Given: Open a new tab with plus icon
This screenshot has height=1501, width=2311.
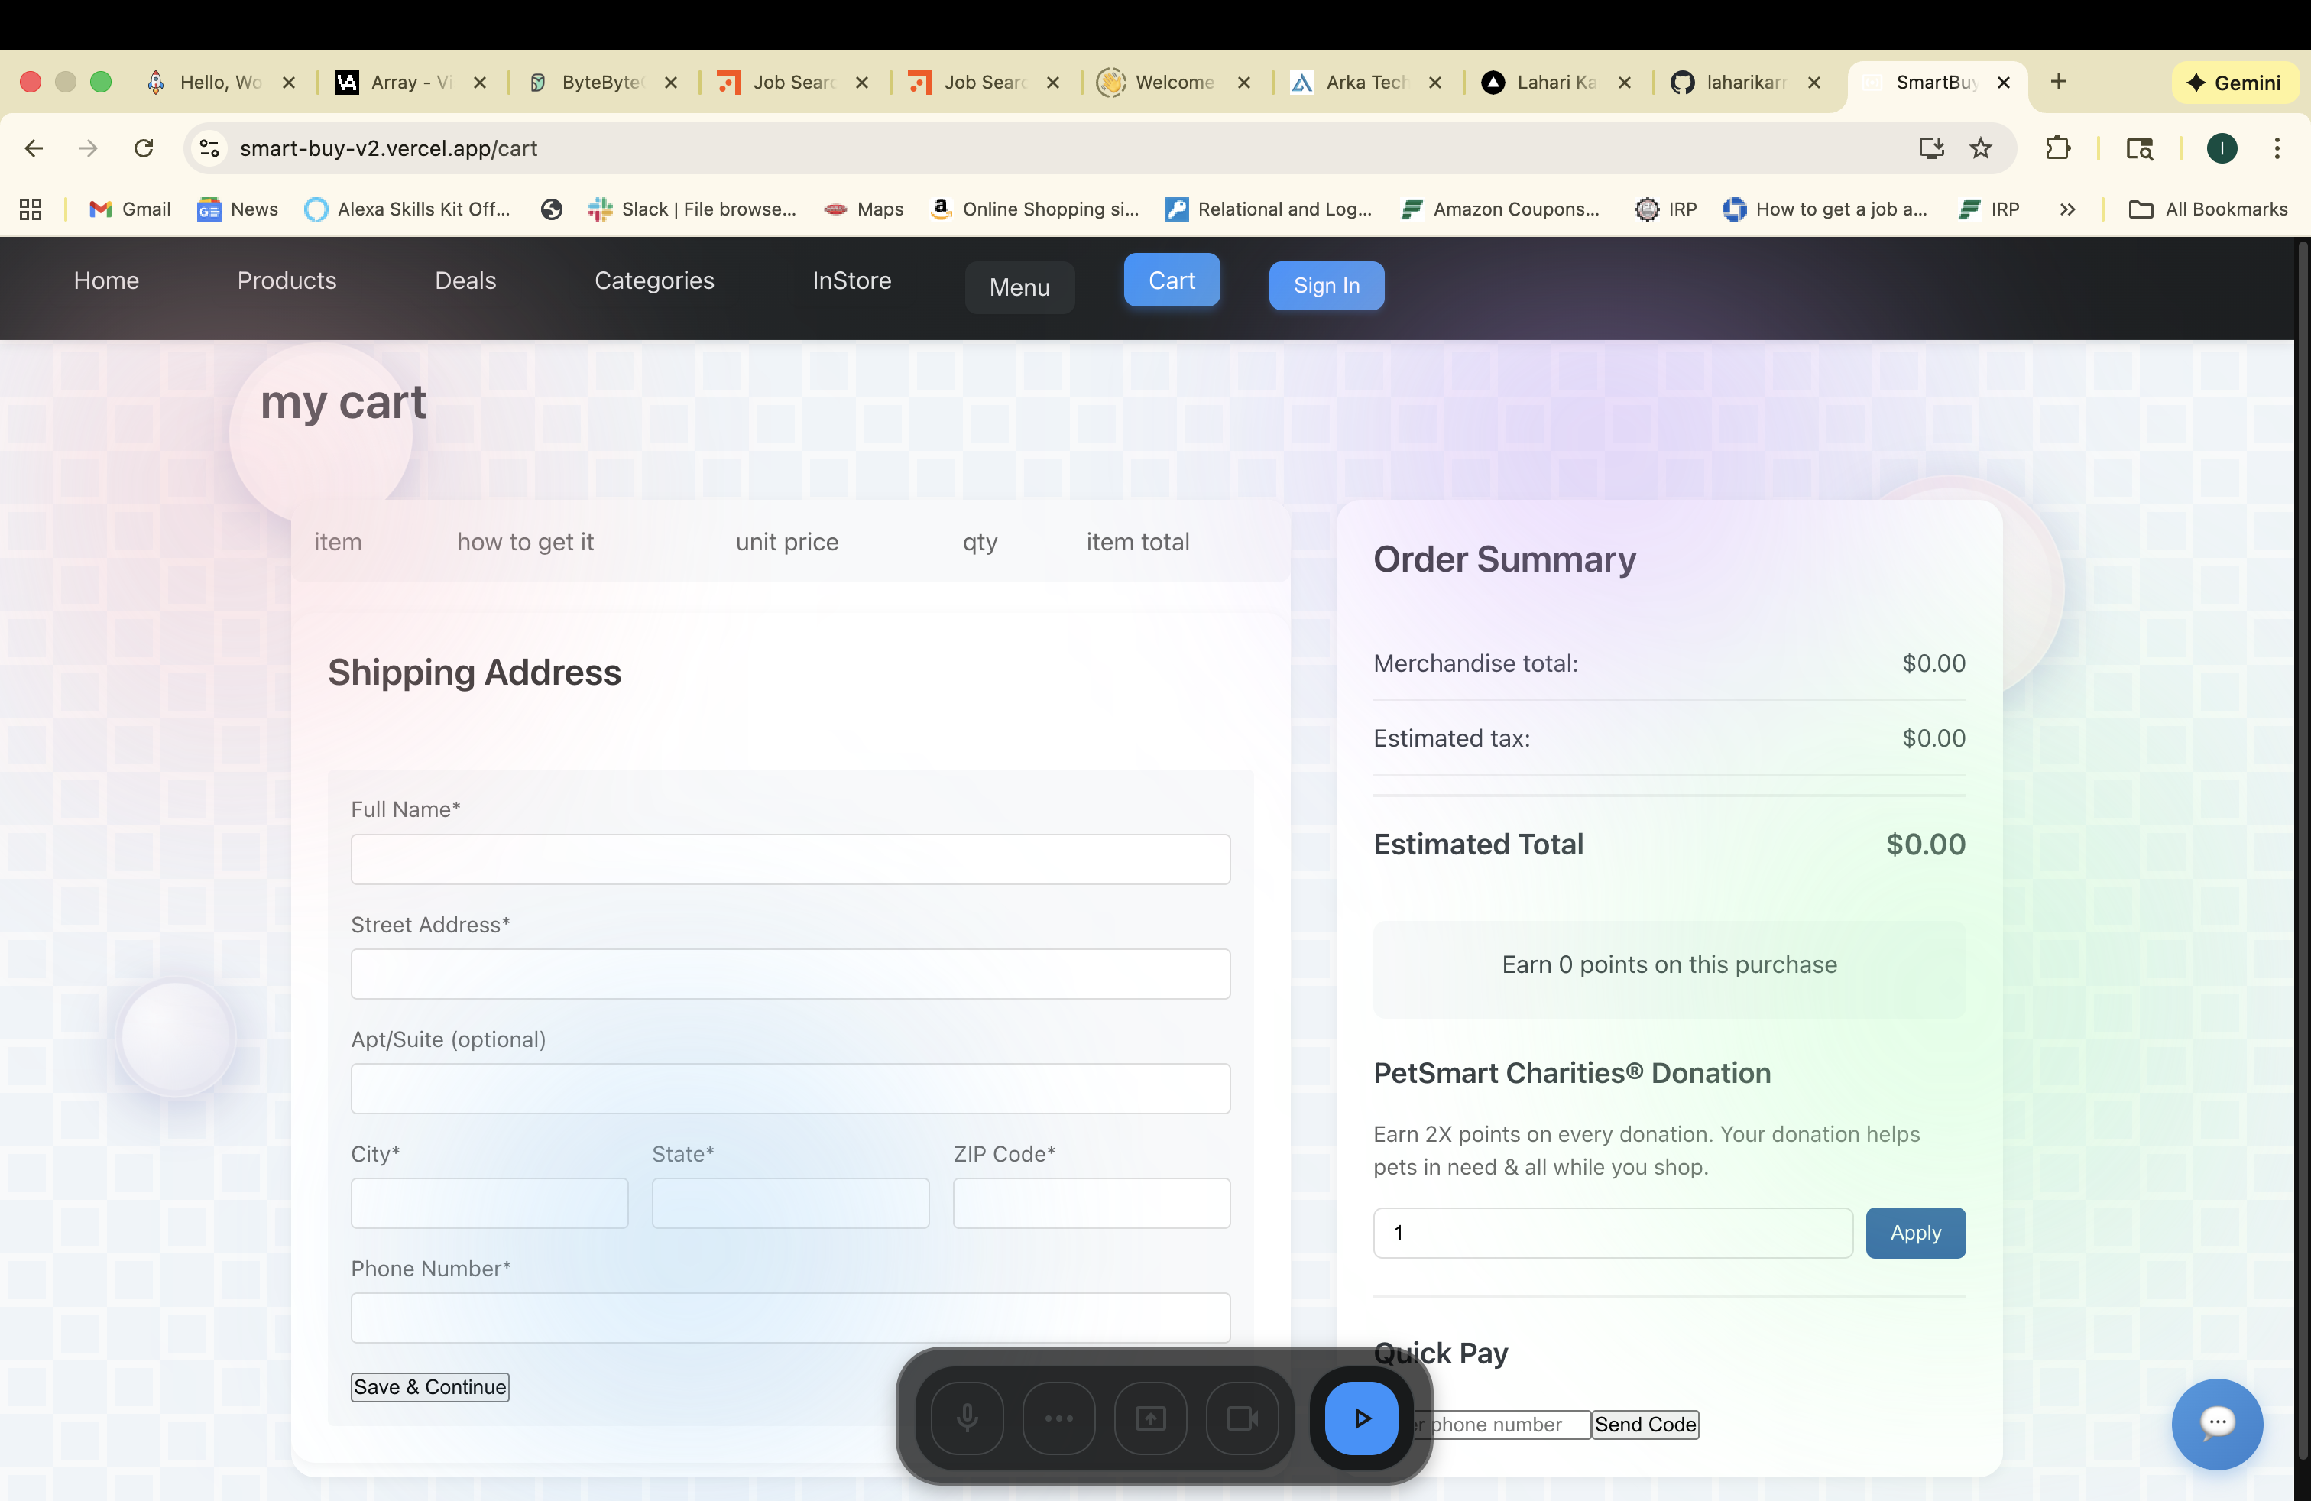Looking at the screenshot, I should coord(2057,82).
